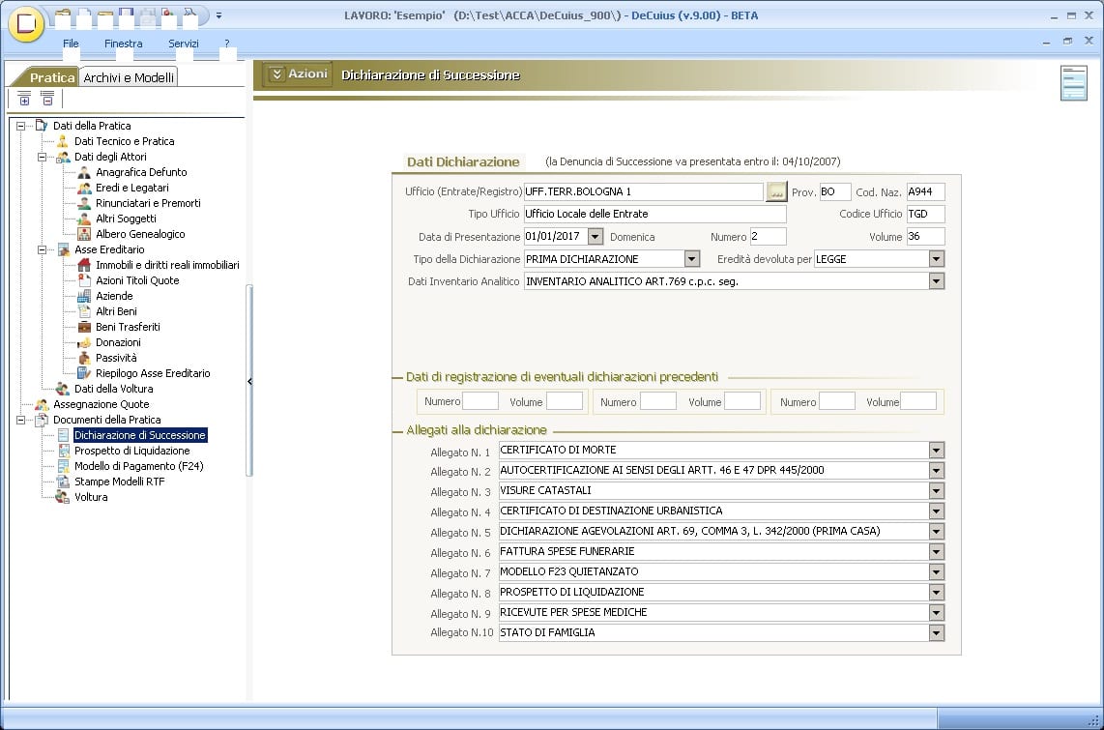Collapse the Documenti della Pratica node

pos(20,421)
